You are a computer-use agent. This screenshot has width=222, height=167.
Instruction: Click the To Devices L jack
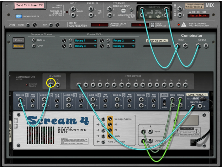click(x=51, y=85)
